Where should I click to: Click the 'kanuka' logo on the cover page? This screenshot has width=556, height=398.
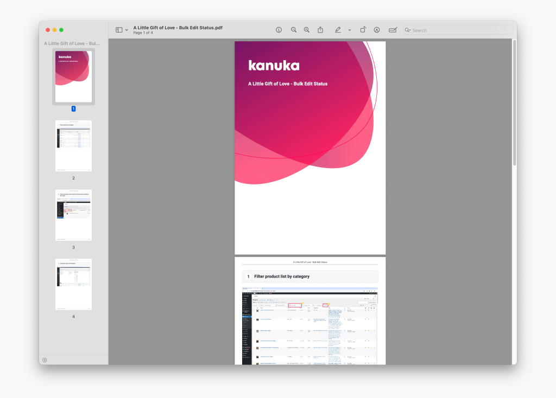[274, 66]
